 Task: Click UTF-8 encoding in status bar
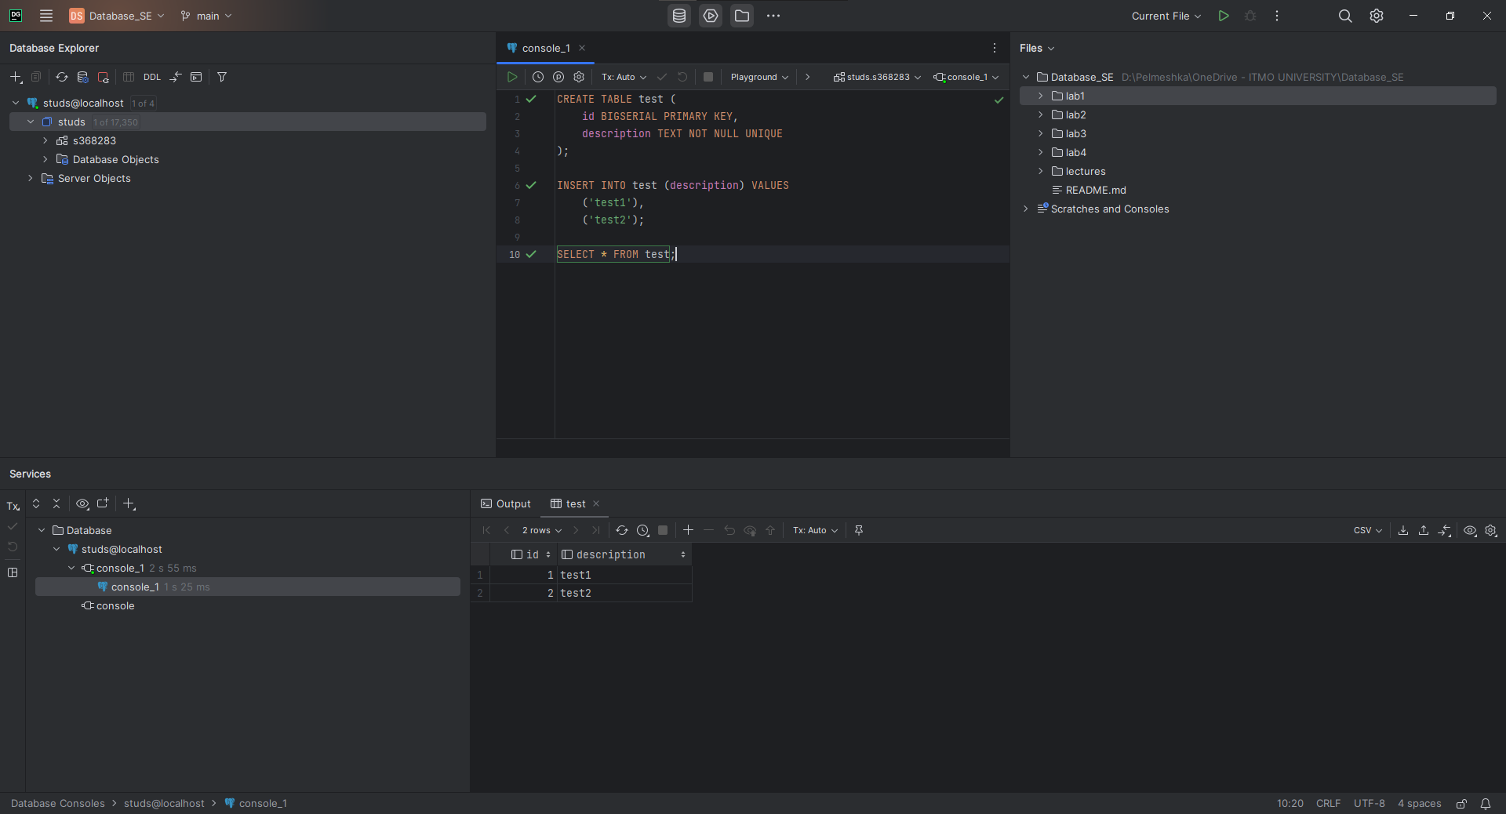click(x=1370, y=804)
